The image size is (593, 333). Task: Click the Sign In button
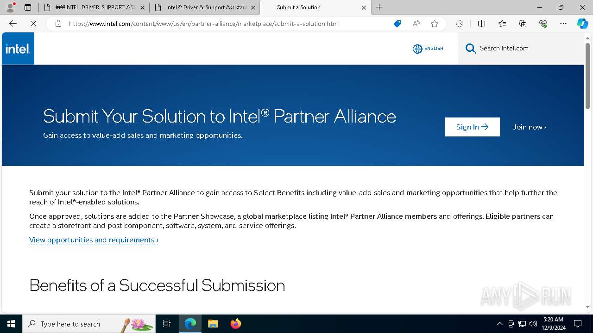click(472, 127)
